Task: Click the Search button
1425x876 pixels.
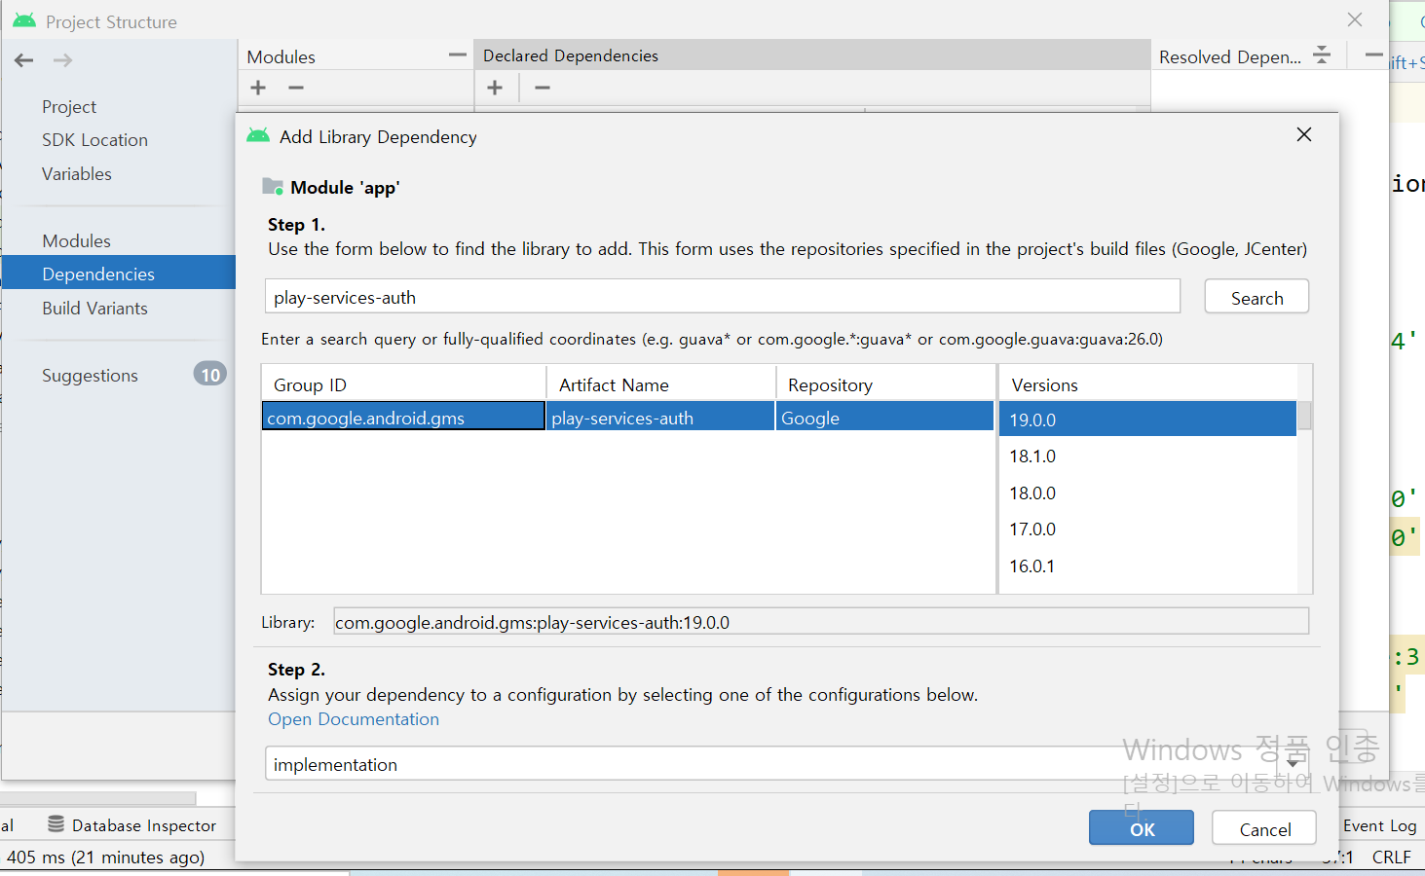Action: click(1256, 297)
